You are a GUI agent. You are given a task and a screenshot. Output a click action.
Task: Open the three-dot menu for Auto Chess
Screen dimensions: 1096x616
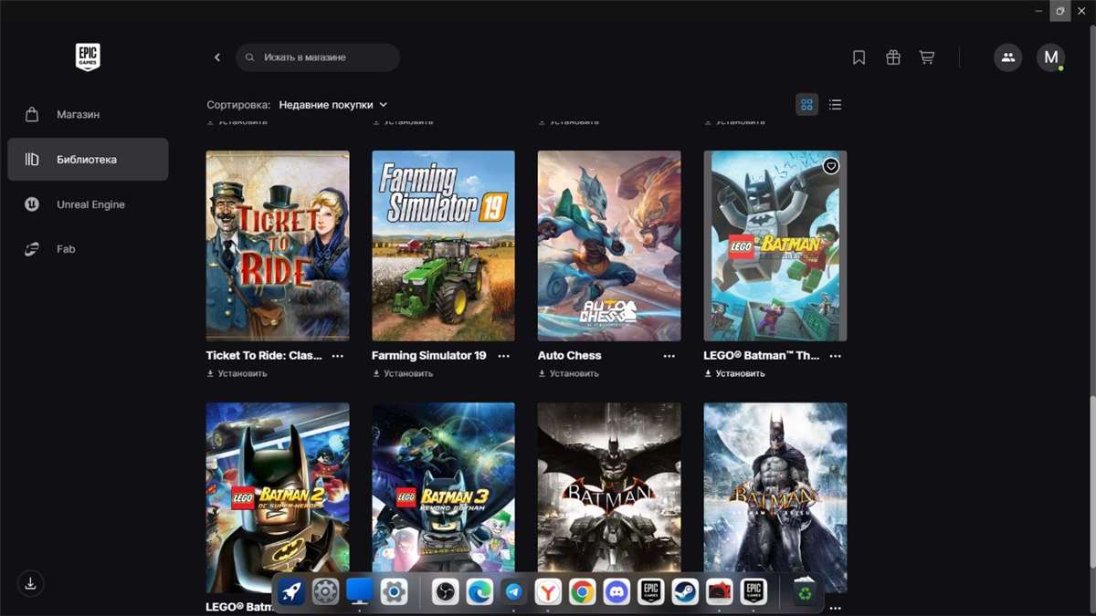click(x=669, y=356)
